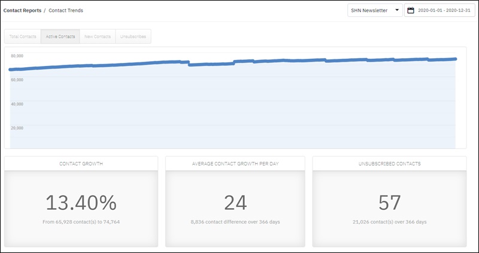Screen dimensions: 479x253
Task: Switch to the Total Contacts tab
Action: 23,37
